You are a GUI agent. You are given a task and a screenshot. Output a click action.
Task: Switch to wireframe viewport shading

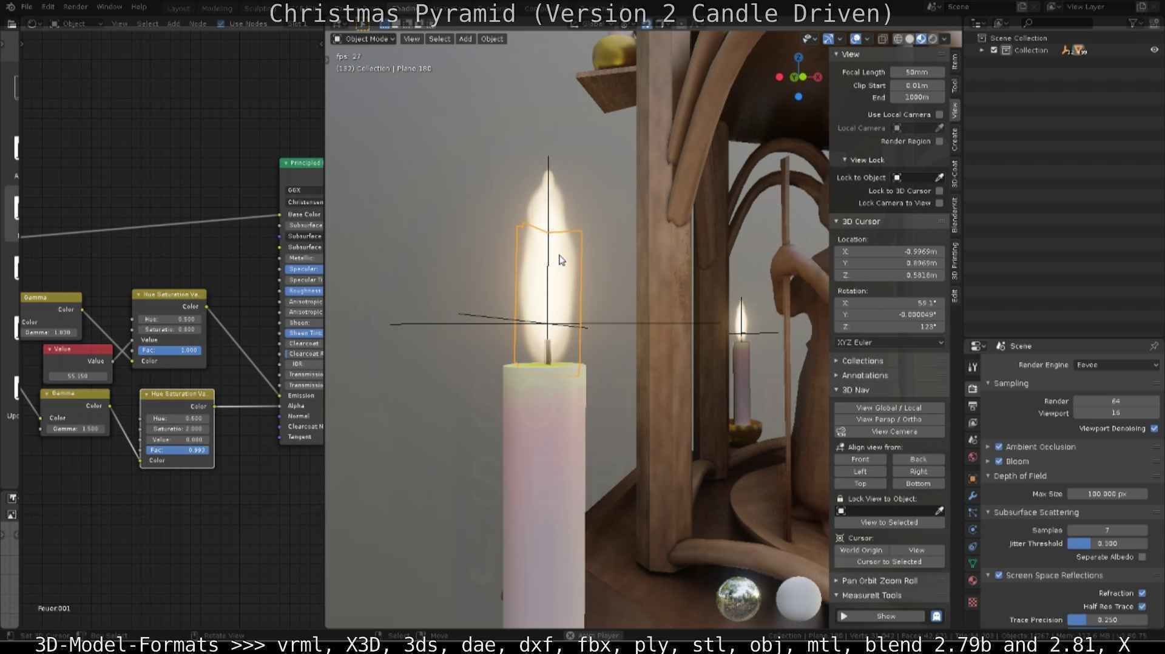click(x=897, y=39)
